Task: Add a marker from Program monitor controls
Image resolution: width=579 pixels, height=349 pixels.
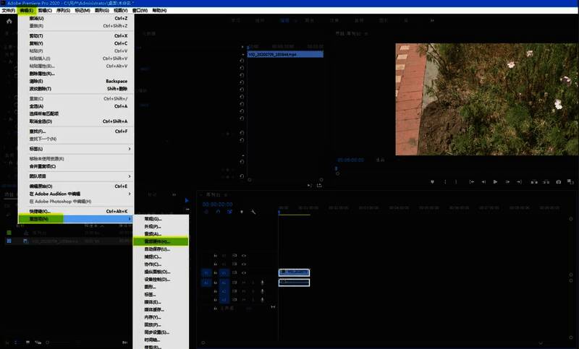Action: [432, 182]
